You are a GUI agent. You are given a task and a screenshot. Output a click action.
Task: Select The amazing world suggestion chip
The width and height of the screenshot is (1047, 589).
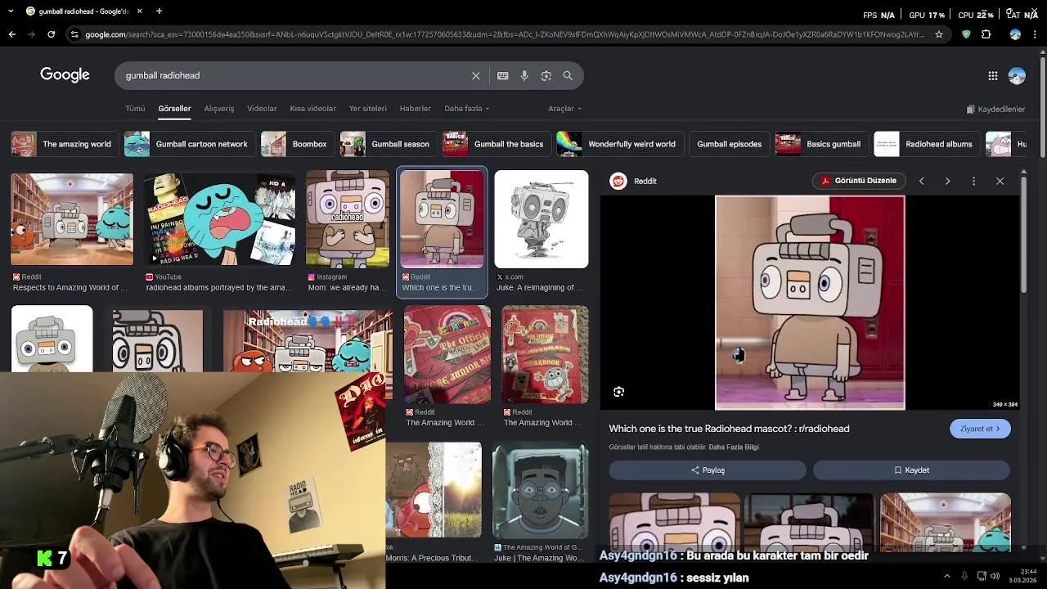64,144
